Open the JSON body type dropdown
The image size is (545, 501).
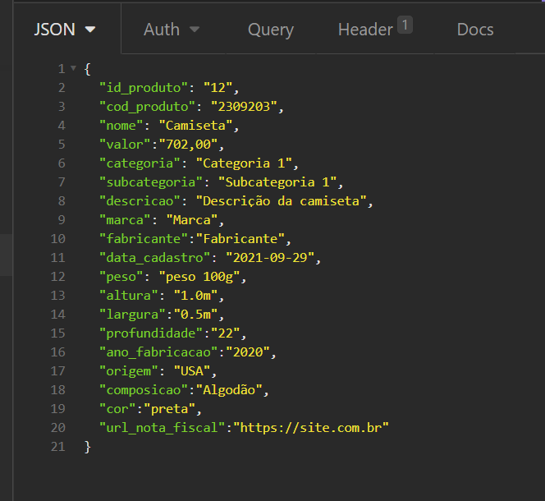[65, 30]
